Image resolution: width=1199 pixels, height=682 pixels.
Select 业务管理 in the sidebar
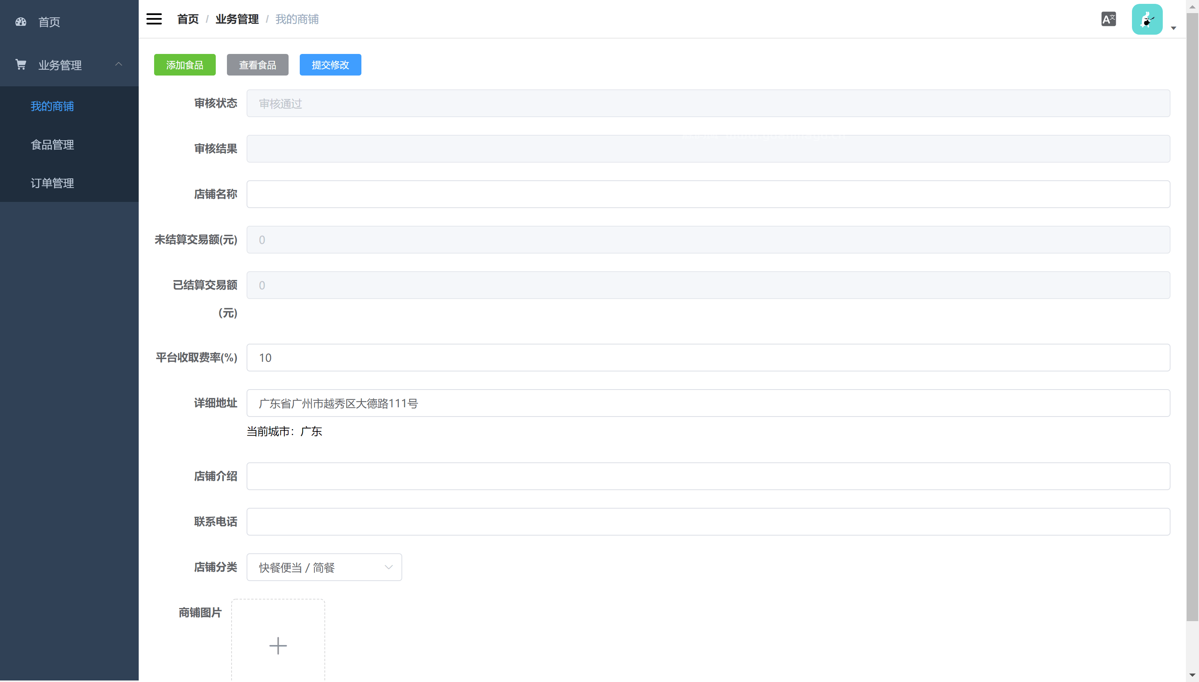[69, 65]
